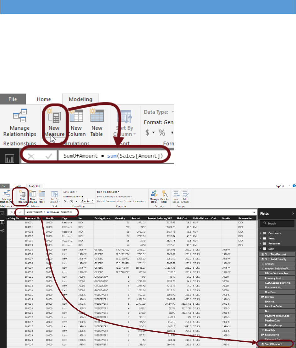The width and height of the screenshot is (296, 348).
Task: Collapse the ribbon with the caret icon
Action: click(289, 186)
